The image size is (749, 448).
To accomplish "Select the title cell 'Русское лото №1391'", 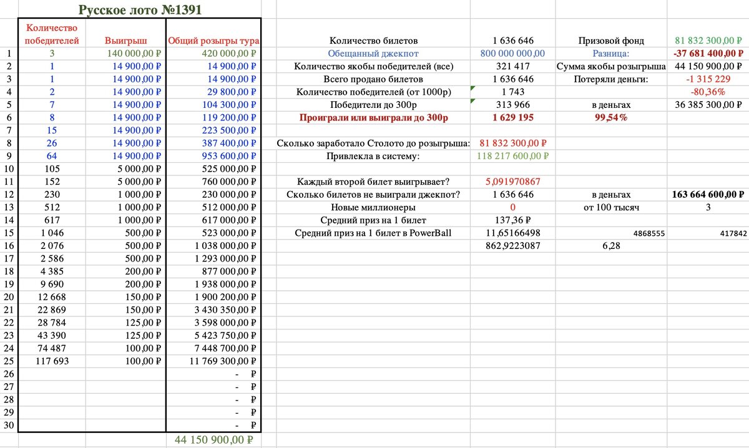I will (x=140, y=10).
